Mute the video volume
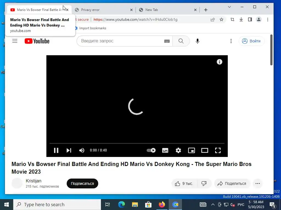 point(82,150)
